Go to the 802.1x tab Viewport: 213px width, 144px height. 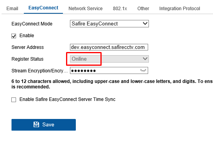tap(120, 9)
